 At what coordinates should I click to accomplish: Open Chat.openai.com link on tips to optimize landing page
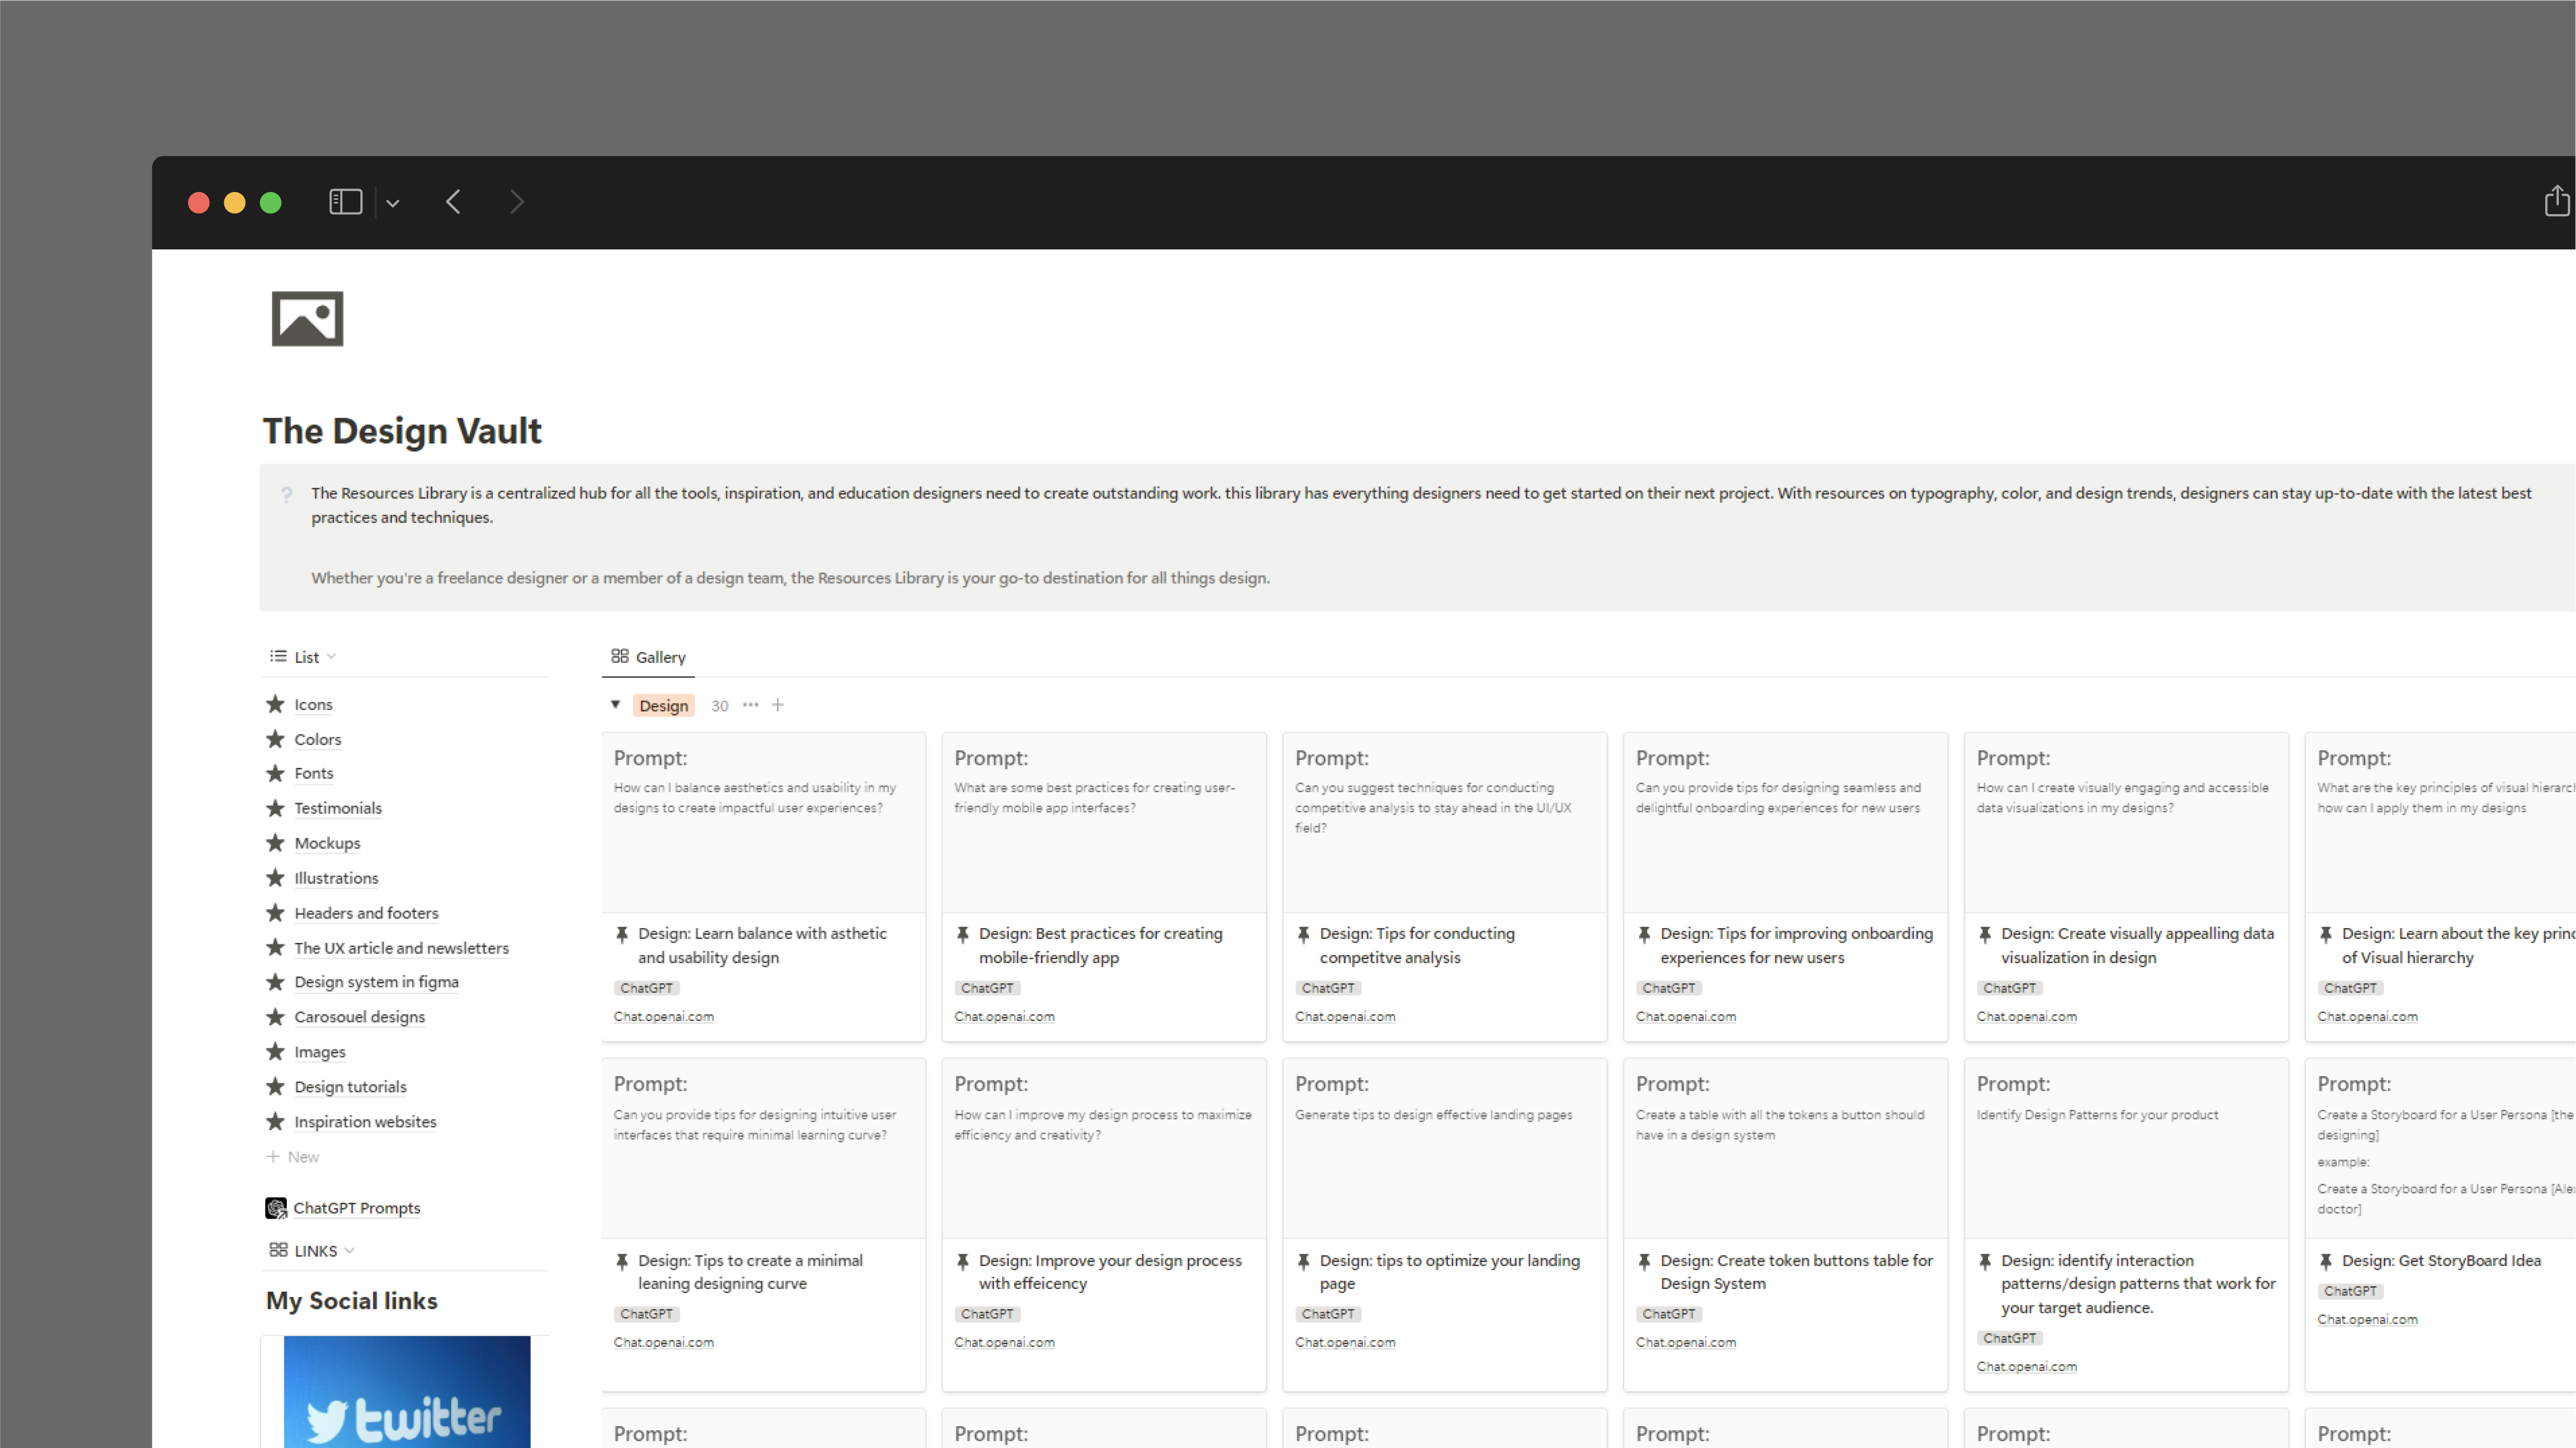coord(1345,1343)
